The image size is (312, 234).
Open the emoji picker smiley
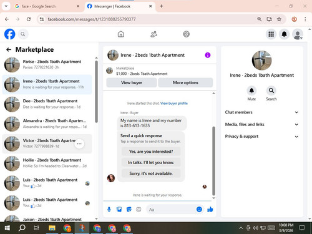tap(199, 210)
